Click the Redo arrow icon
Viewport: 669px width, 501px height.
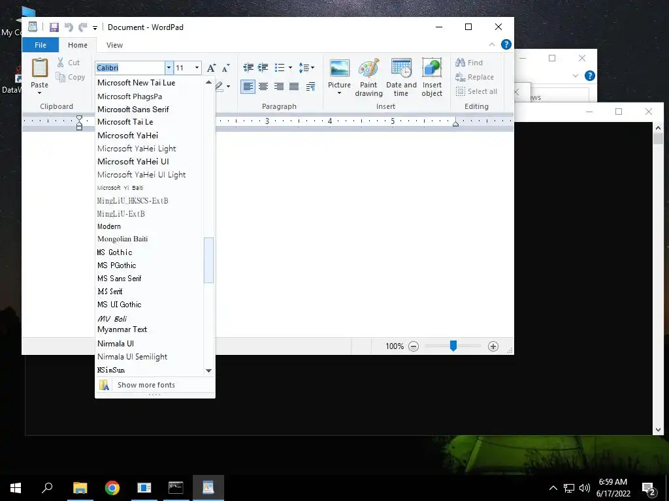point(82,27)
